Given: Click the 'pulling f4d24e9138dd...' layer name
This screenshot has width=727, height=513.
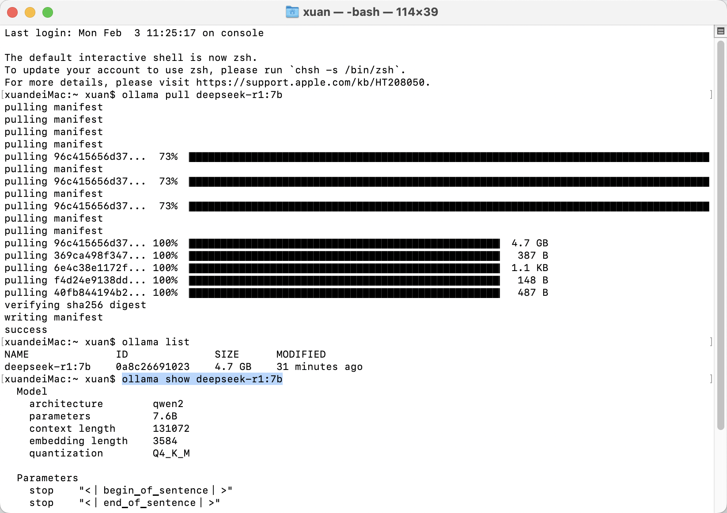Looking at the screenshot, I should (76, 280).
